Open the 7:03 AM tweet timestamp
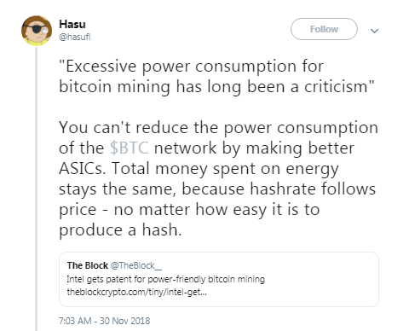Viewport: 403px width, 331px height. click(75, 321)
